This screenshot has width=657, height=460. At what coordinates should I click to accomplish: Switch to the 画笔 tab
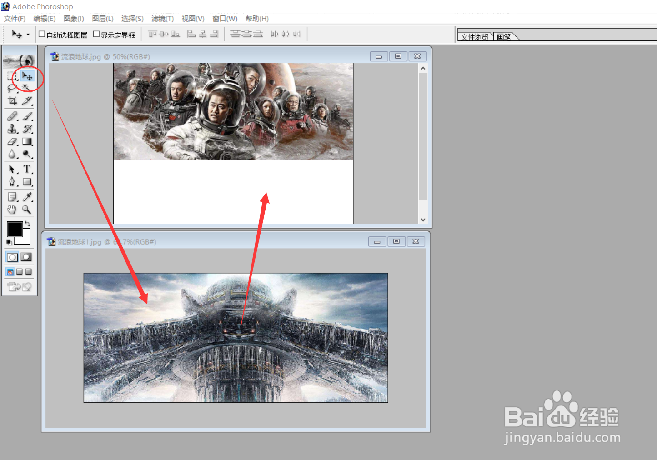tap(504, 37)
